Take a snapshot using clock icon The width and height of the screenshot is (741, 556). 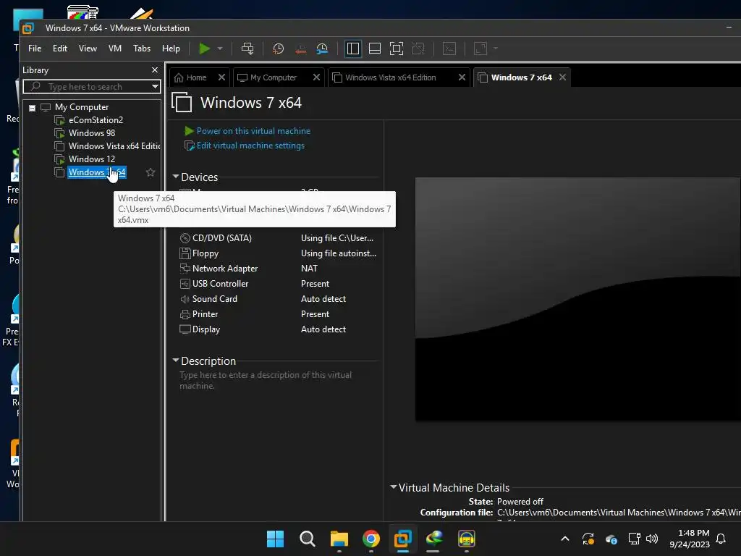click(279, 49)
